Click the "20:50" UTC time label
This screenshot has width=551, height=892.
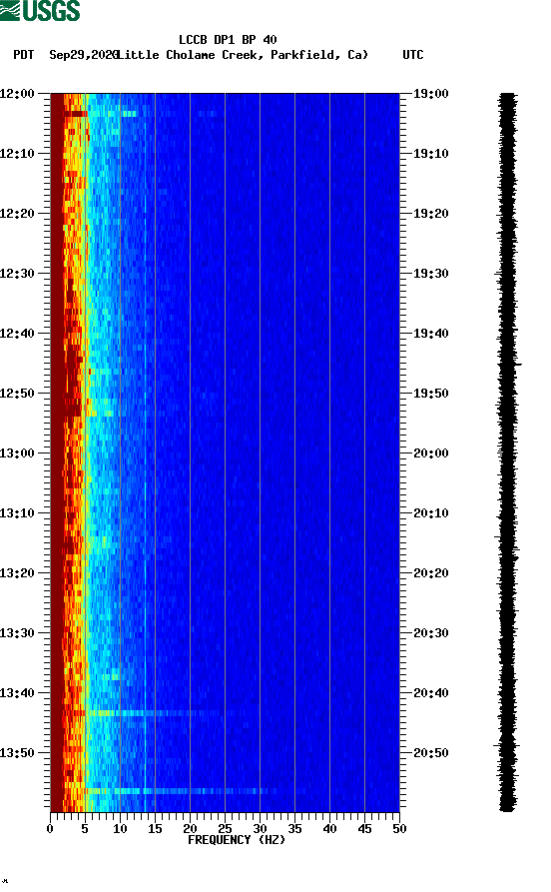click(430, 752)
